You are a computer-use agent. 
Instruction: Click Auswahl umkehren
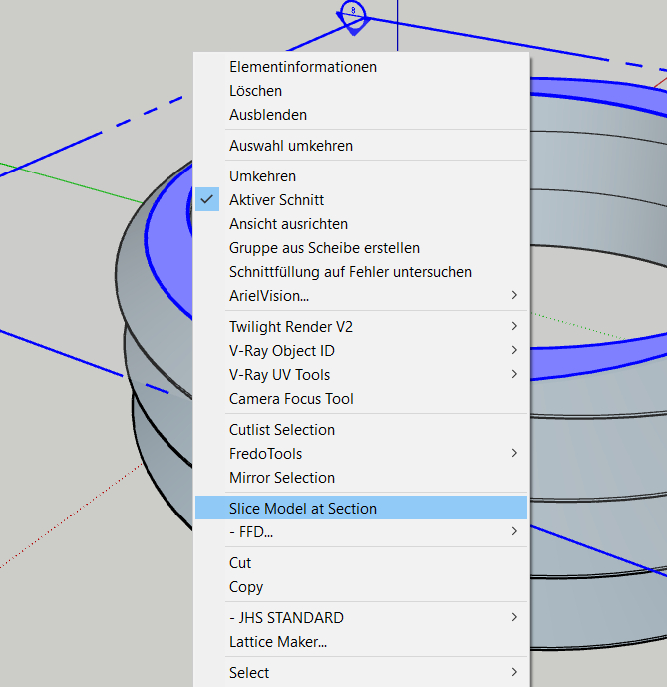[x=291, y=146]
